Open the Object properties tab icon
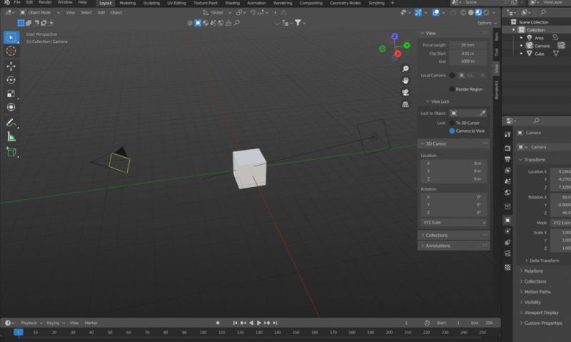 point(507,220)
